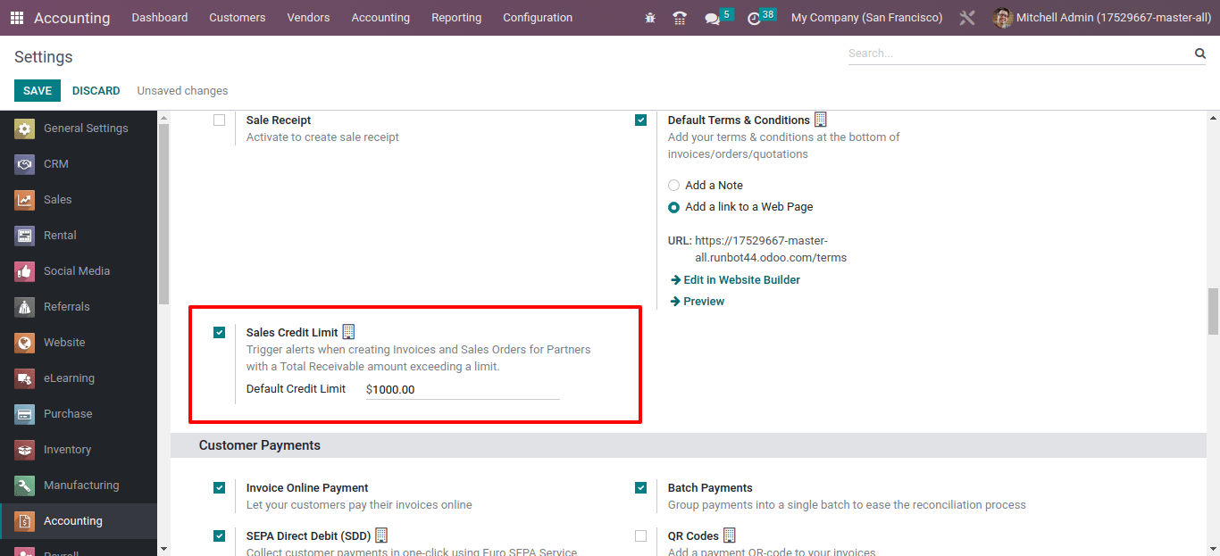Open the Configuration menu
The image size is (1220, 556).
(538, 18)
